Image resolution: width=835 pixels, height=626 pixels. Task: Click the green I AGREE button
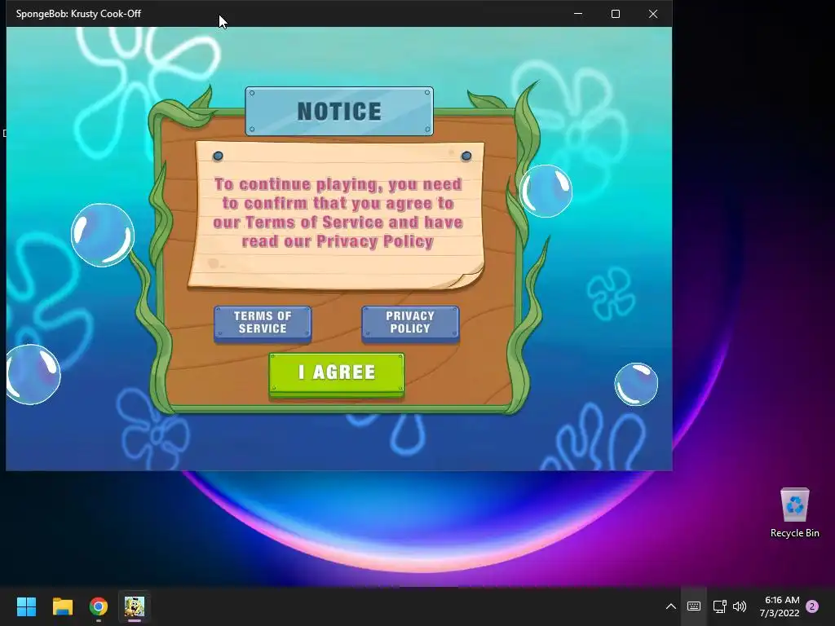pos(337,375)
